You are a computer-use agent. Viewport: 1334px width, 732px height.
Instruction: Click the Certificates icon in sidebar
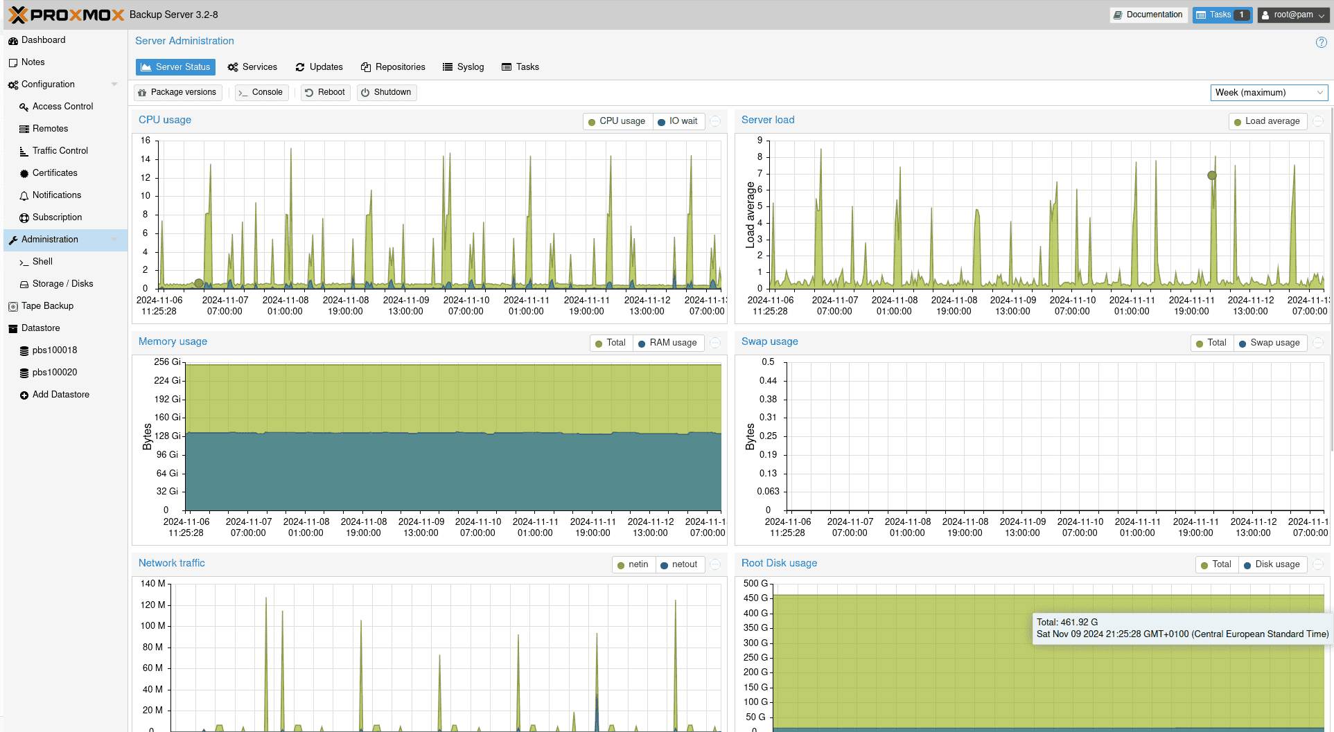(24, 174)
